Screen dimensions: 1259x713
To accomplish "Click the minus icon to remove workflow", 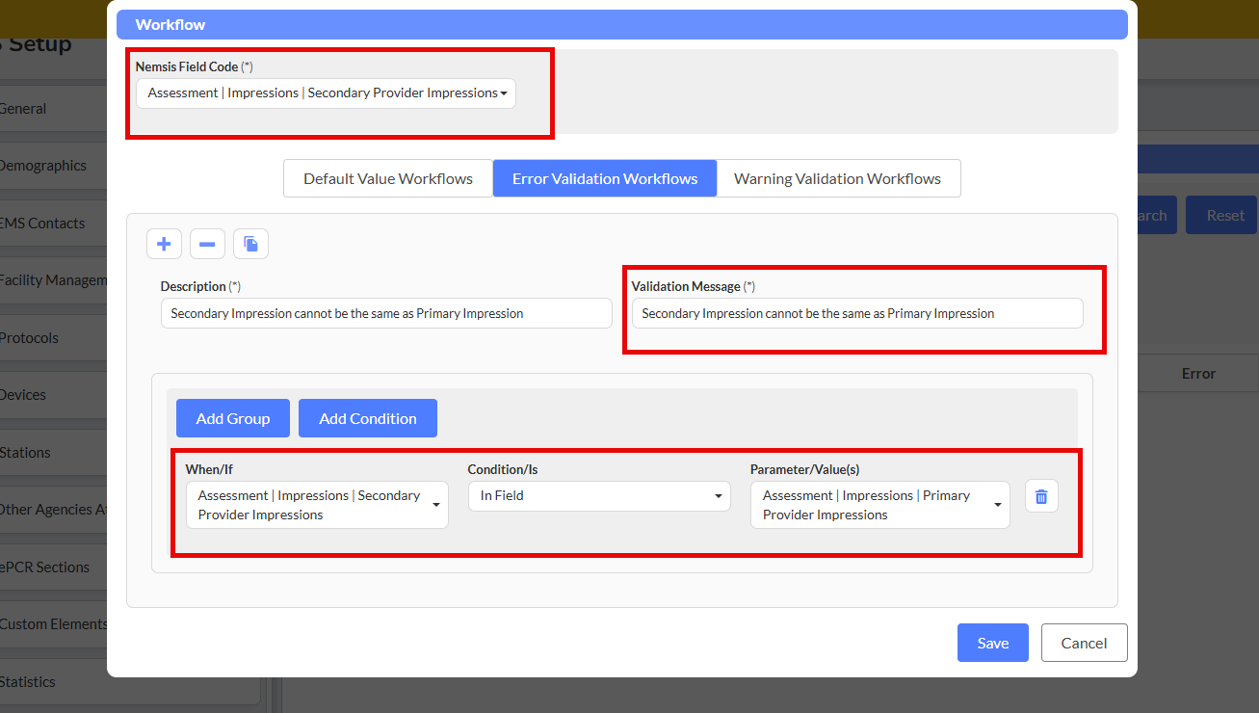I will (207, 245).
